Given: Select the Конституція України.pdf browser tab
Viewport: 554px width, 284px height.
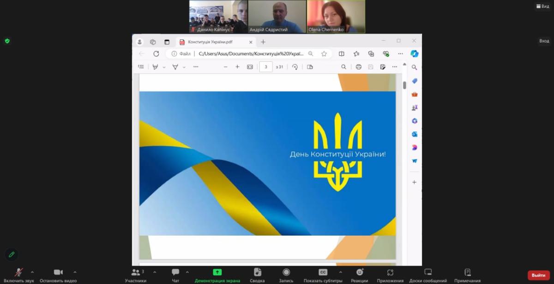Looking at the screenshot, I should (x=213, y=42).
